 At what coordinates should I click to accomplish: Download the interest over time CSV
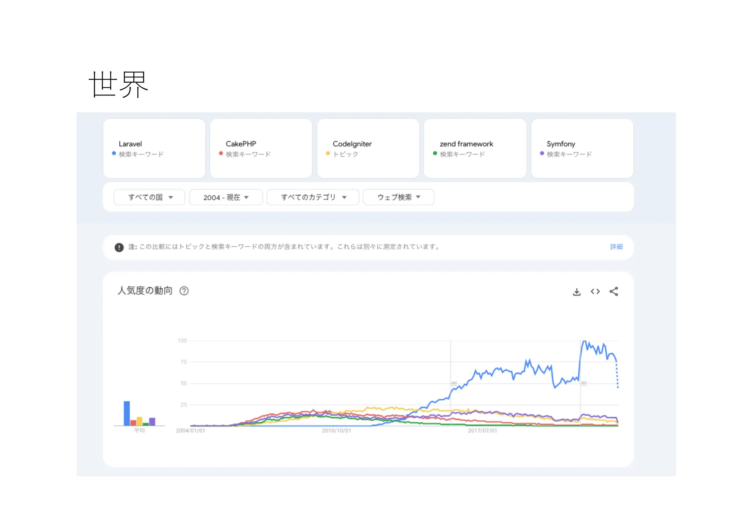[576, 292]
